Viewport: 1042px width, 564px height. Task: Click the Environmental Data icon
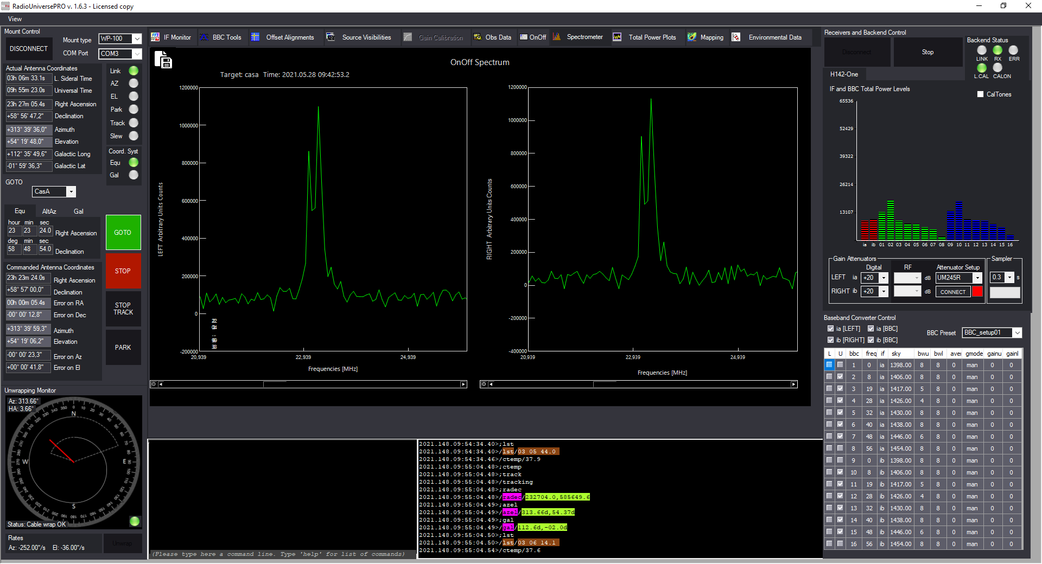[x=736, y=37]
